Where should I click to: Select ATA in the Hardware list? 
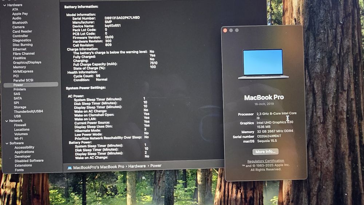tap(15, 9)
